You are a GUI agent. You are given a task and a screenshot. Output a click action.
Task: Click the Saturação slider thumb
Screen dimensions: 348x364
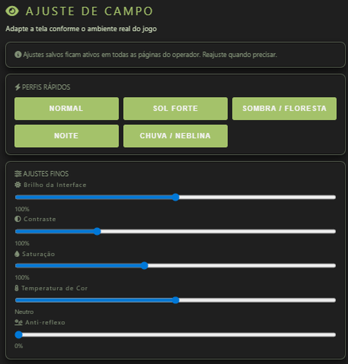tap(144, 265)
